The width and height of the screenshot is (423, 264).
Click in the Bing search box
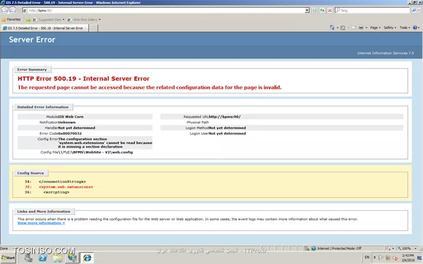tap(372, 10)
